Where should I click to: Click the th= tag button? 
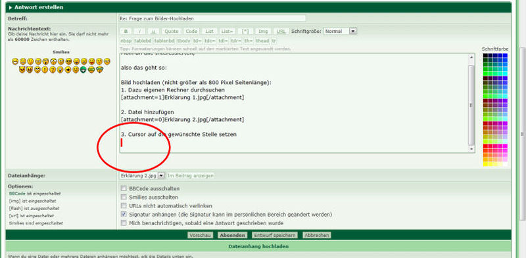point(249,41)
